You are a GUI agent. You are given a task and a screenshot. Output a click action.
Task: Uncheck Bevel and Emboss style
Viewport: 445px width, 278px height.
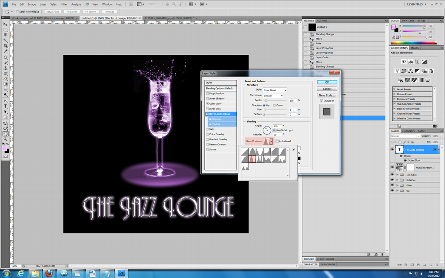(x=207, y=114)
